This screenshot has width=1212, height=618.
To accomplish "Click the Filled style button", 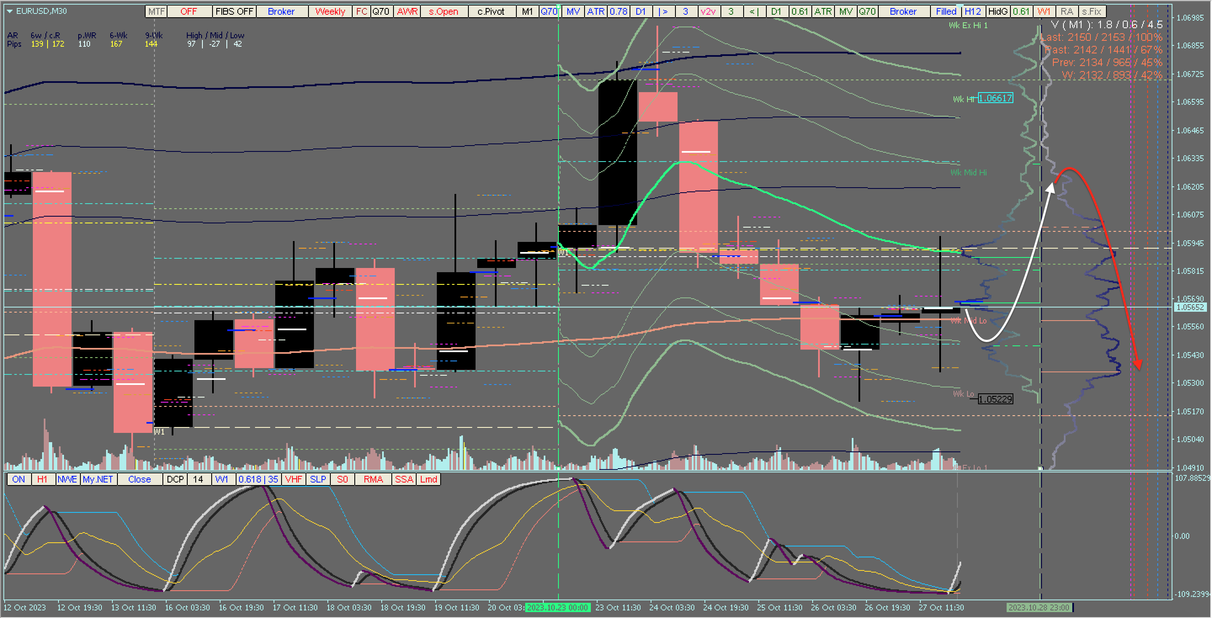I will tap(946, 11).
